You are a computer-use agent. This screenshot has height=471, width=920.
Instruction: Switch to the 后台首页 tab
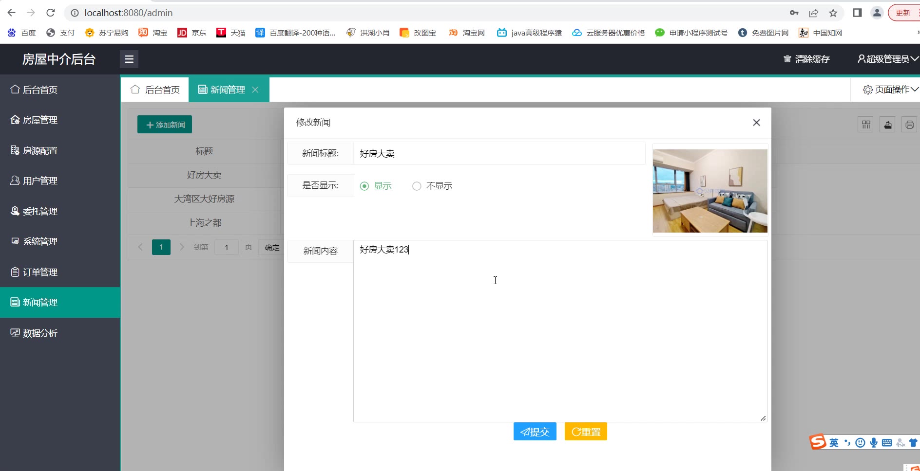155,90
